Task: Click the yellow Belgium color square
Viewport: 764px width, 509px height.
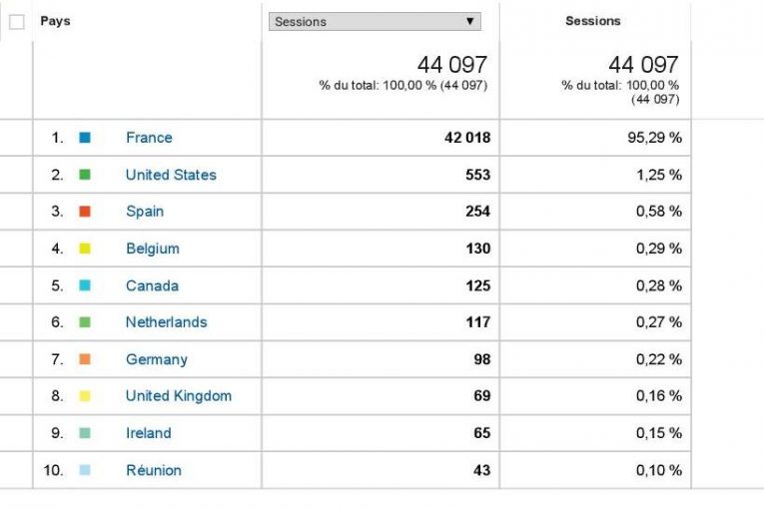Action: point(85,249)
